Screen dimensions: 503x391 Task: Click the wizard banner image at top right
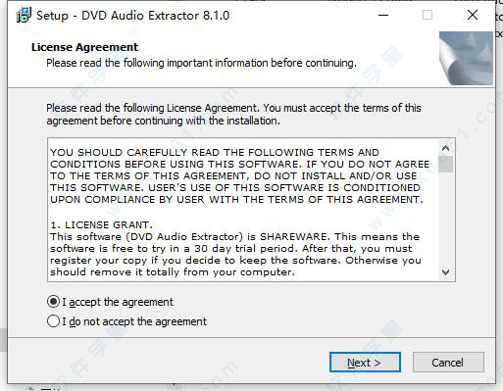466,58
